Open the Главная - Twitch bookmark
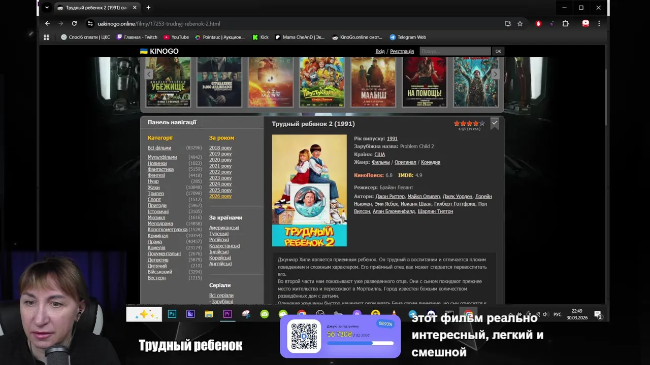Screen dimensions: 650x365 [137, 37]
